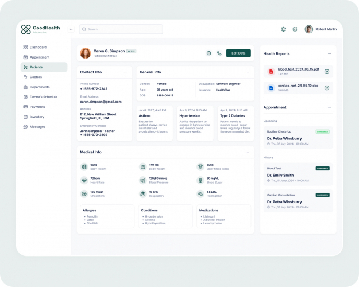Message the patient via chat icon

[x=209, y=53]
